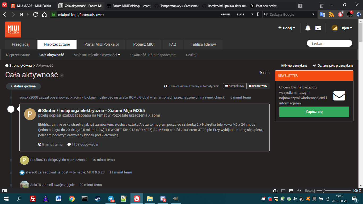Viewport: 363px width, 204px height.
Task: Click the RSS feed icon in browser toolbar
Action: pos(331,14)
